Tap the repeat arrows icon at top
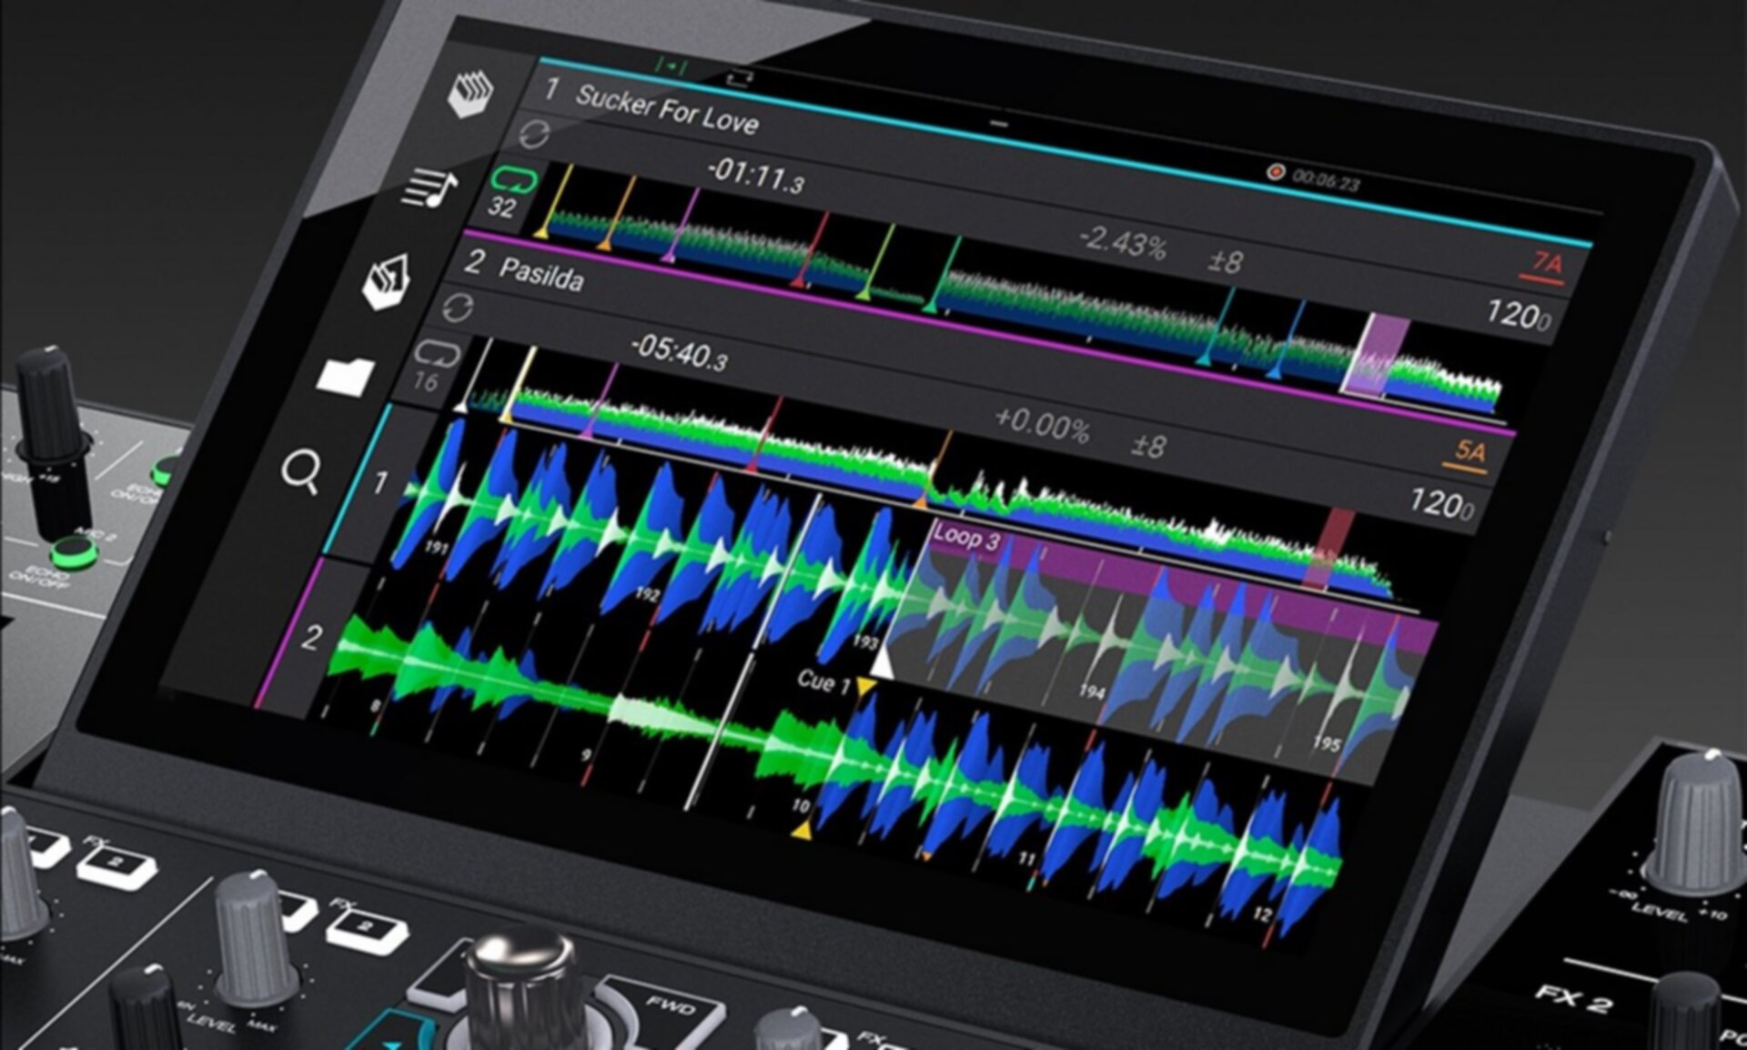 click(x=739, y=78)
